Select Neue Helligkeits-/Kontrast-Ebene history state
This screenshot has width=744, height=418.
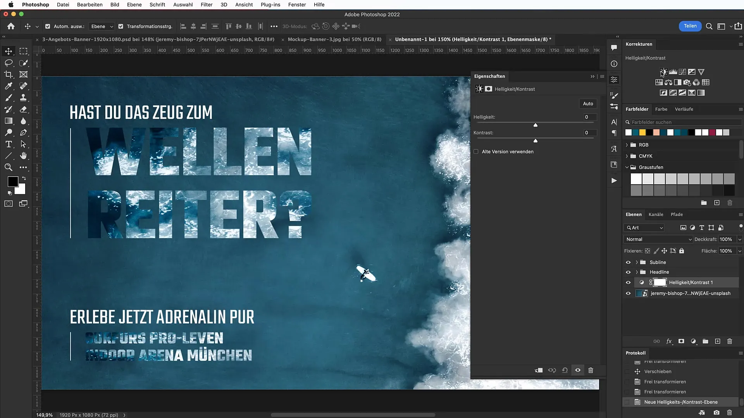click(x=681, y=402)
